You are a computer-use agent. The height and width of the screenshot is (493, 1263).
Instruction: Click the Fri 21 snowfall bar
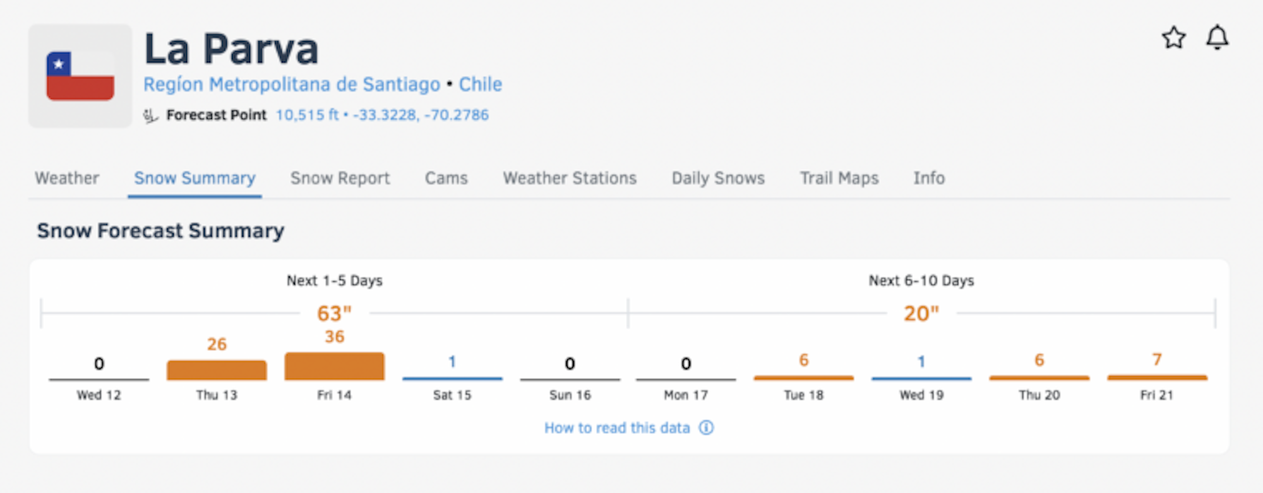point(1157,378)
